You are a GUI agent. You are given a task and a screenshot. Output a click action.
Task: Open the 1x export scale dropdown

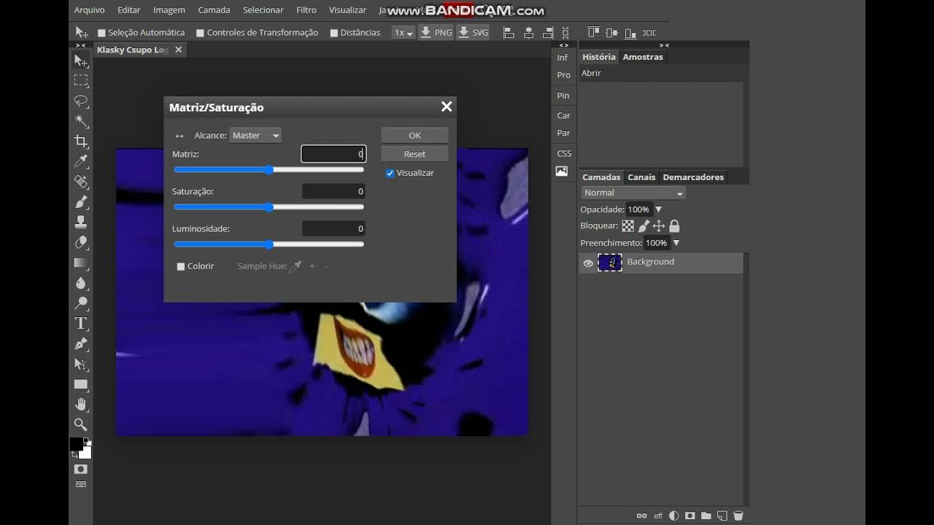pos(404,33)
